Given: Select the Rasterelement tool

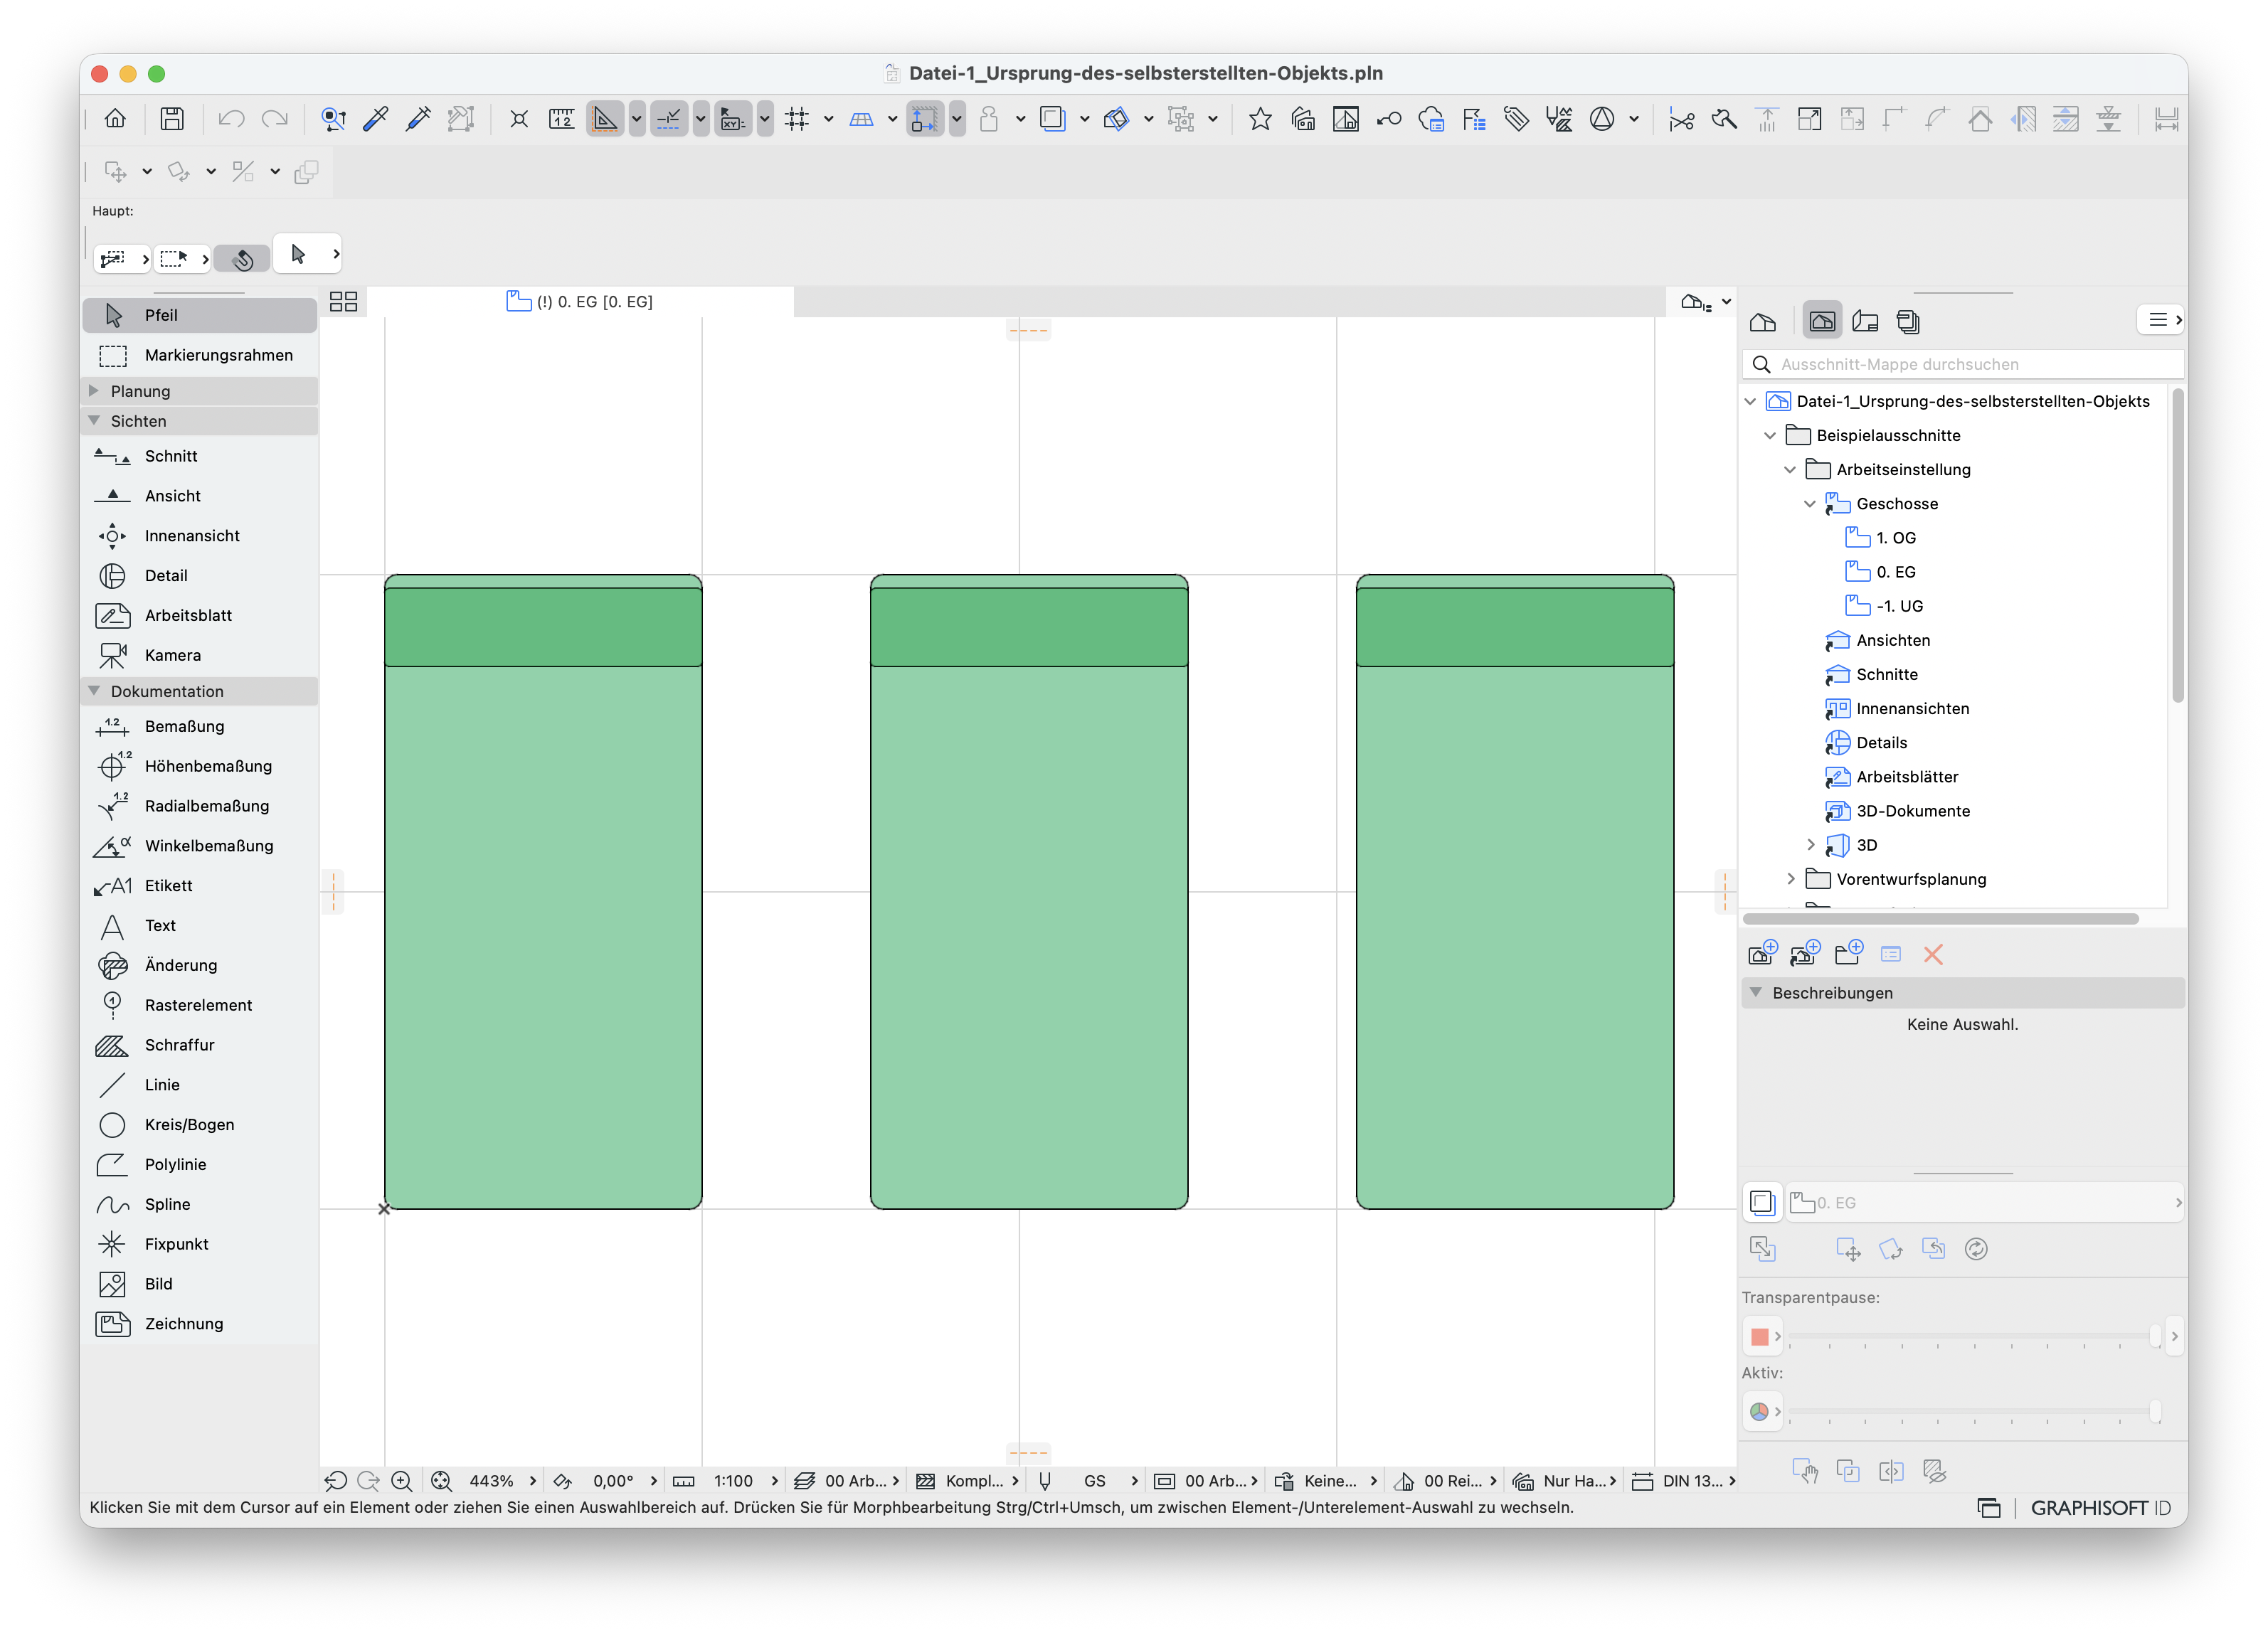Looking at the screenshot, I should pos(199,1005).
